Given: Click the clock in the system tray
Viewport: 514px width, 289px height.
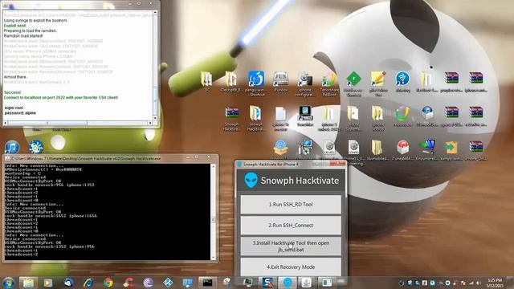Looking at the screenshot, I should point(495,283).
